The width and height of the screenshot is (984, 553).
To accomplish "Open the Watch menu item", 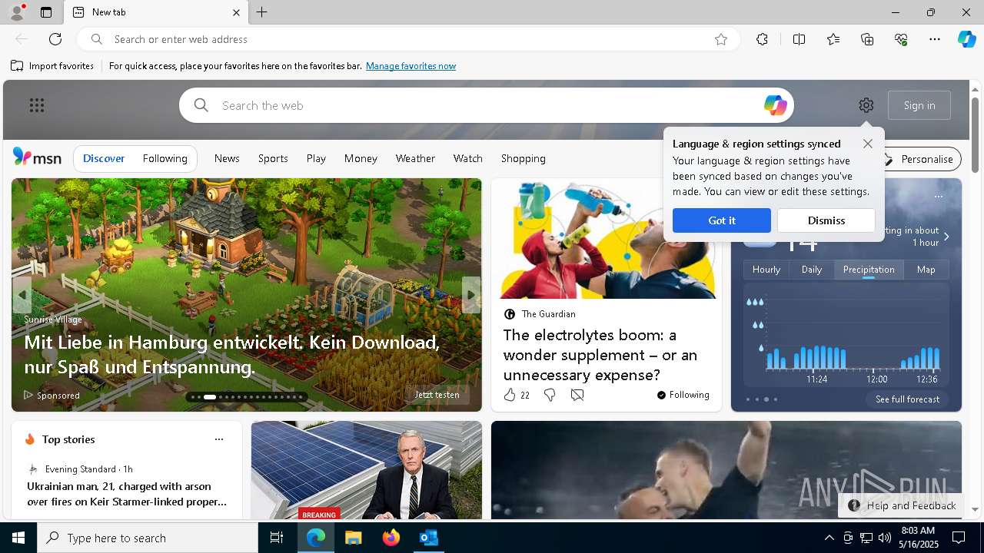I will [x=468, y=158].
